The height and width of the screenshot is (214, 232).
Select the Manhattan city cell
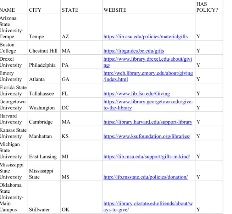(x=44, y=133)
